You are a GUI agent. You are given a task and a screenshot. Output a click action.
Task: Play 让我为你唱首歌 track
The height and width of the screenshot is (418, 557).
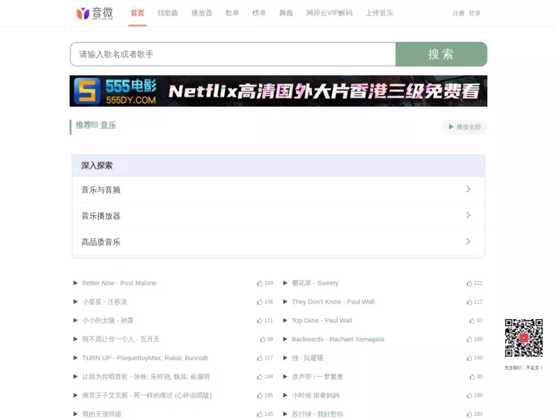coord(75,376)
